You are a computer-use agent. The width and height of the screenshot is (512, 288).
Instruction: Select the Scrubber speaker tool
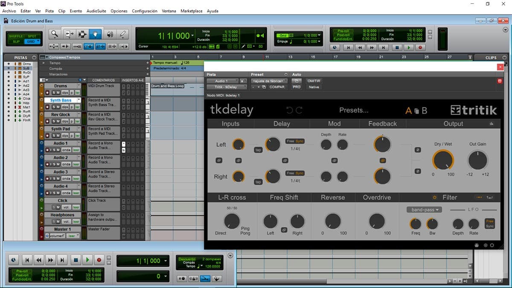110,34
